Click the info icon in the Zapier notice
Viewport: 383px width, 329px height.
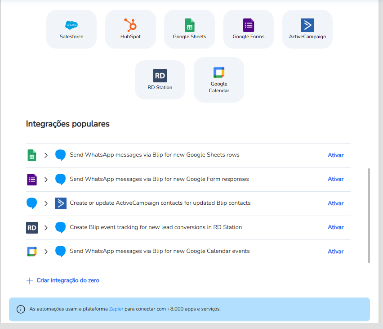tap(21, 309)
